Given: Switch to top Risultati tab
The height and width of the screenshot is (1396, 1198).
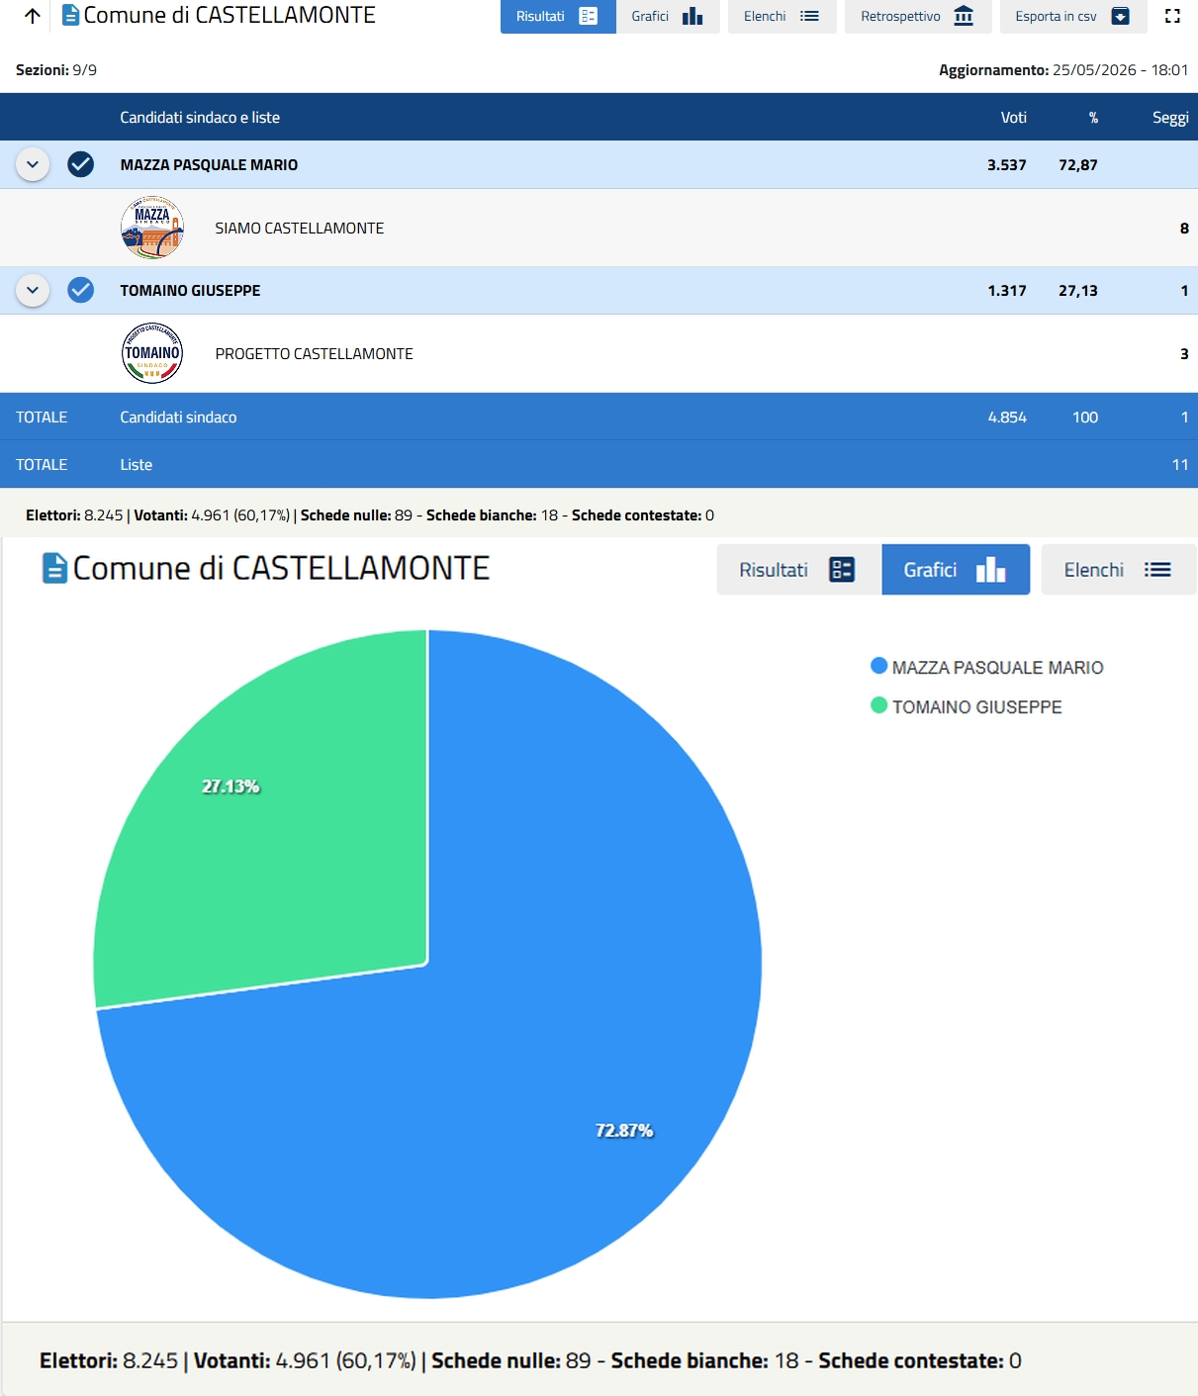Looking at the screenshot, I should tap(558, 16).
